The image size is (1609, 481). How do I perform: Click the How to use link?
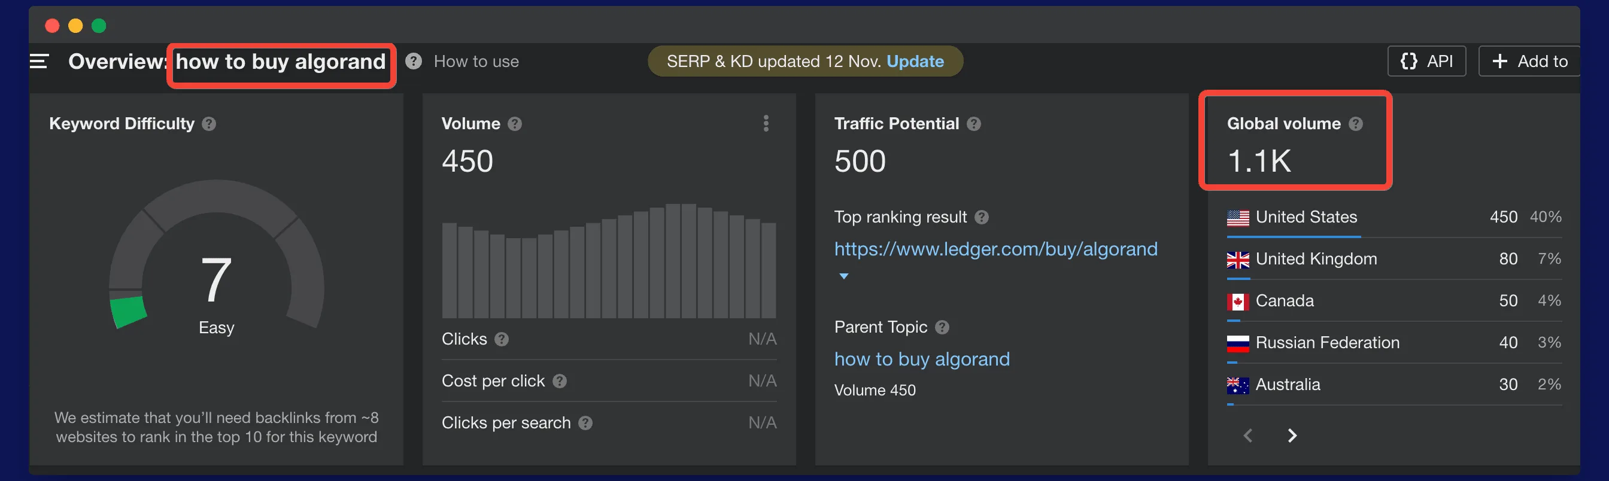tap(476, 61)
